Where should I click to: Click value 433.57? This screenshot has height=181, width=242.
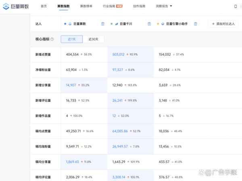point(164,162)
